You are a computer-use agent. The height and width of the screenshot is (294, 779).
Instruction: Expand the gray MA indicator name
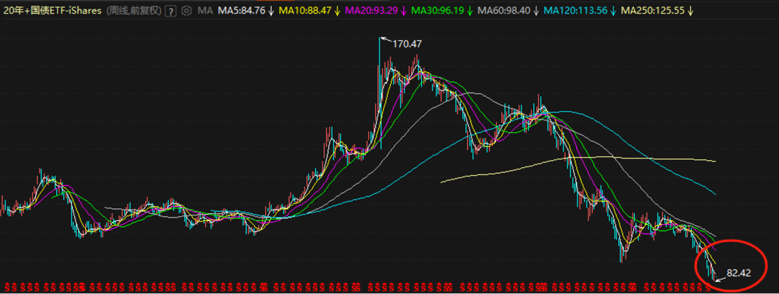click(x=205, y=11)
